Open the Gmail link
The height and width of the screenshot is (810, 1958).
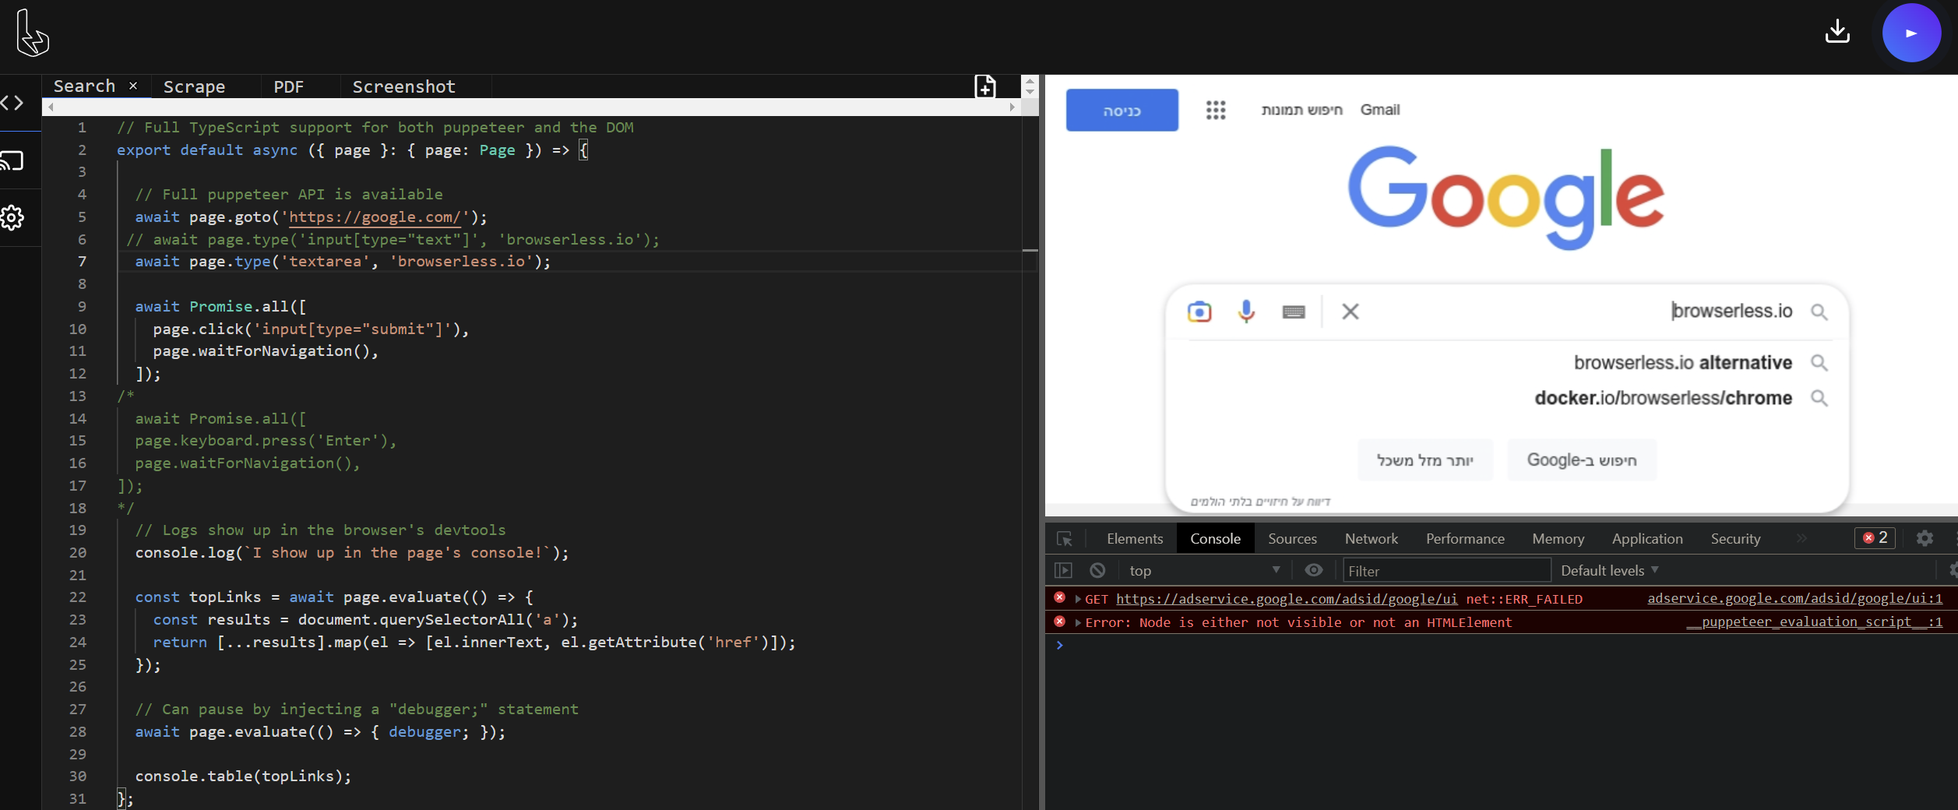[x=1379, y=110]
